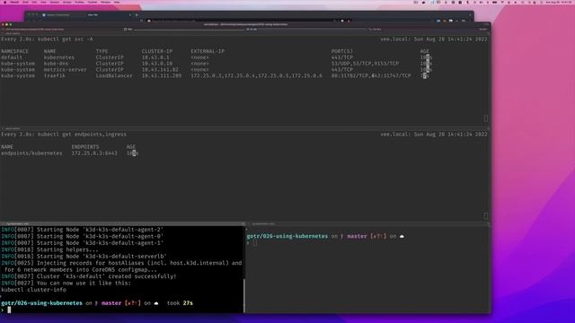
Task: Click 'gotr/026-using-kubernetes' in bottom-right pane prompt
Action: 287,236
